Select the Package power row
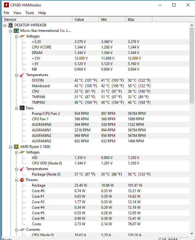 pyautogui.click(x=110, y=185)
